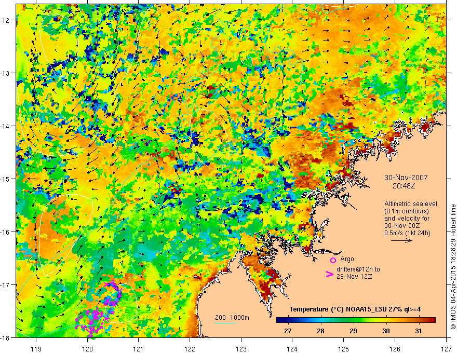
Task: Click the magenta Argo circle legend symbol
Action: pyautogui.click(x=333, y=260)
